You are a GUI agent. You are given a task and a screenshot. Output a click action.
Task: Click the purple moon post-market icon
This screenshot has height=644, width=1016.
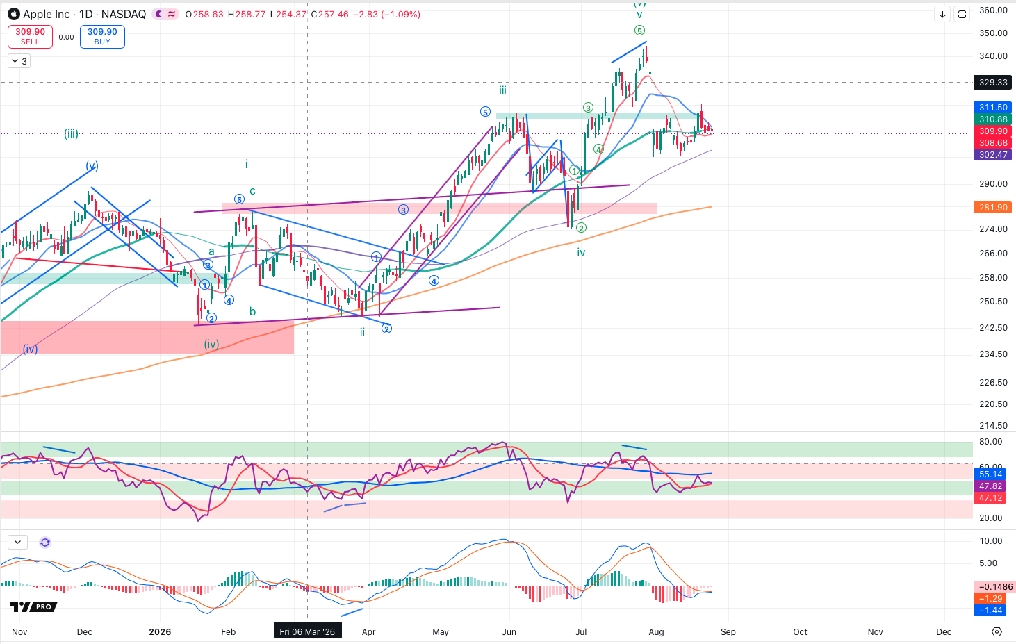point(160,14)
